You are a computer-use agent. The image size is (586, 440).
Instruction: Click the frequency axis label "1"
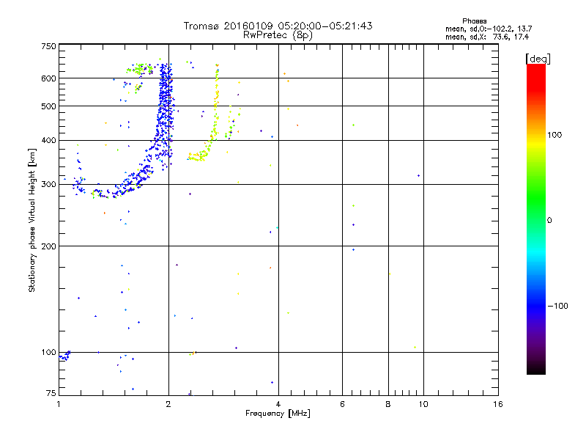[59, 404]
